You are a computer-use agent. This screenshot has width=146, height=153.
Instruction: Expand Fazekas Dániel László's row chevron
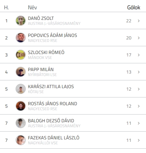pos(139,140)
